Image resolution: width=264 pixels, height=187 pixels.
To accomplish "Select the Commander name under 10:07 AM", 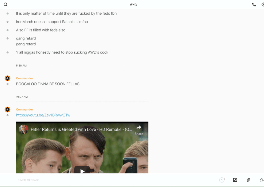I will (x=25, y=110).
